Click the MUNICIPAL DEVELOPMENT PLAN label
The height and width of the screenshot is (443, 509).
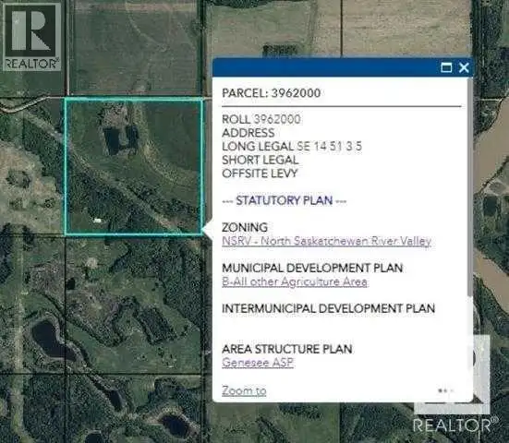pyautogui.click(x=312, y=268)
